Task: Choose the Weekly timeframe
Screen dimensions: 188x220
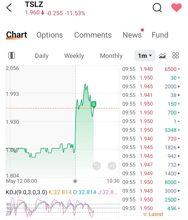Action: (x=74, y=56)
